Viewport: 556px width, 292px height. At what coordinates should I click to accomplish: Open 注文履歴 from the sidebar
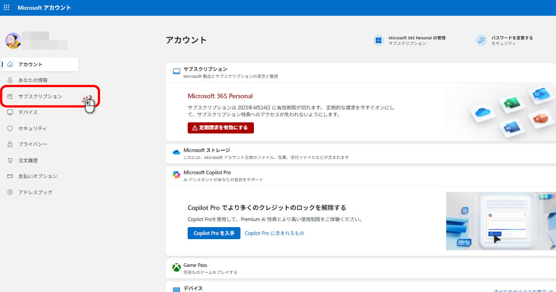[x=40, y=160]
